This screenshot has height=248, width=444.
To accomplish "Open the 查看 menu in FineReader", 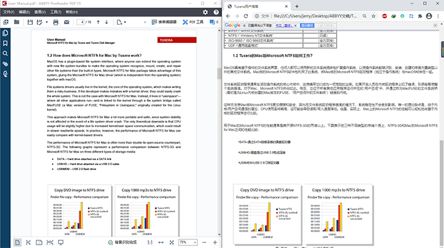I will point(40,12).
